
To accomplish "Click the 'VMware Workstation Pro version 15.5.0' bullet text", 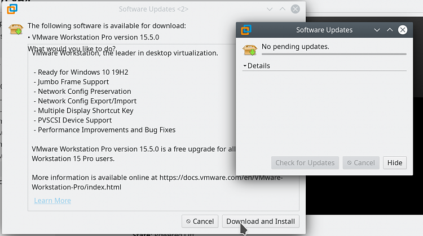I will (93, 37).
